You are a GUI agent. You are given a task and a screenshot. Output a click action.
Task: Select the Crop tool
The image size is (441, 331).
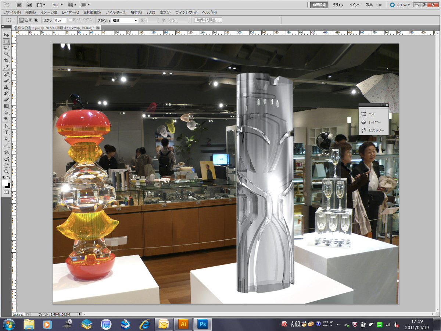tap(6, 60)
